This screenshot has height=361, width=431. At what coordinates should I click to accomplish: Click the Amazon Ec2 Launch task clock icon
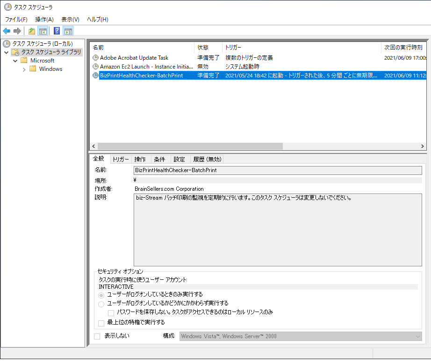coord(96,67)
